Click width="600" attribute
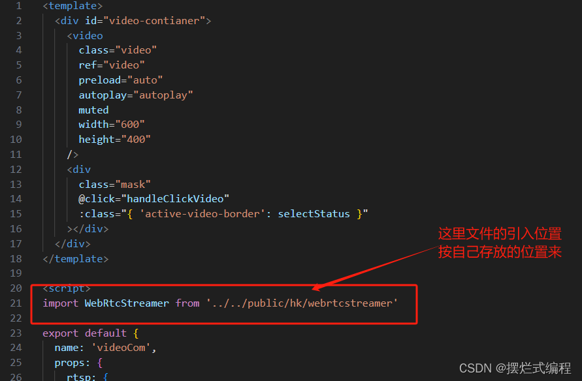The width and height of the screenshot is (582, 381). (112, 125)
